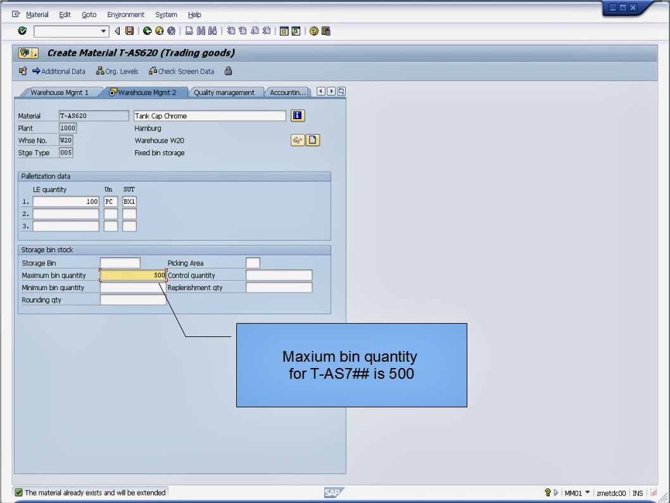670x503 pixels.
Task: Go to Previous Page icon
Action: click(243, 31)
